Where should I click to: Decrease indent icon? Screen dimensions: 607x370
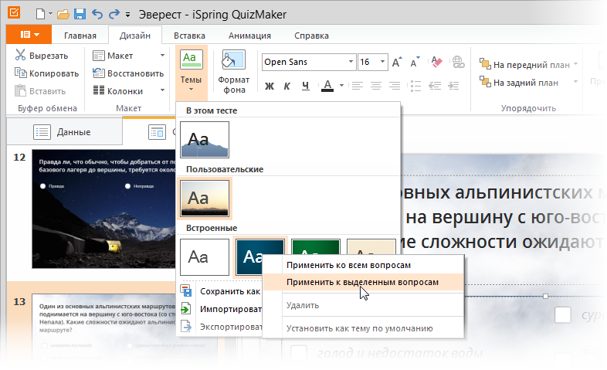[x=435, y=86]
